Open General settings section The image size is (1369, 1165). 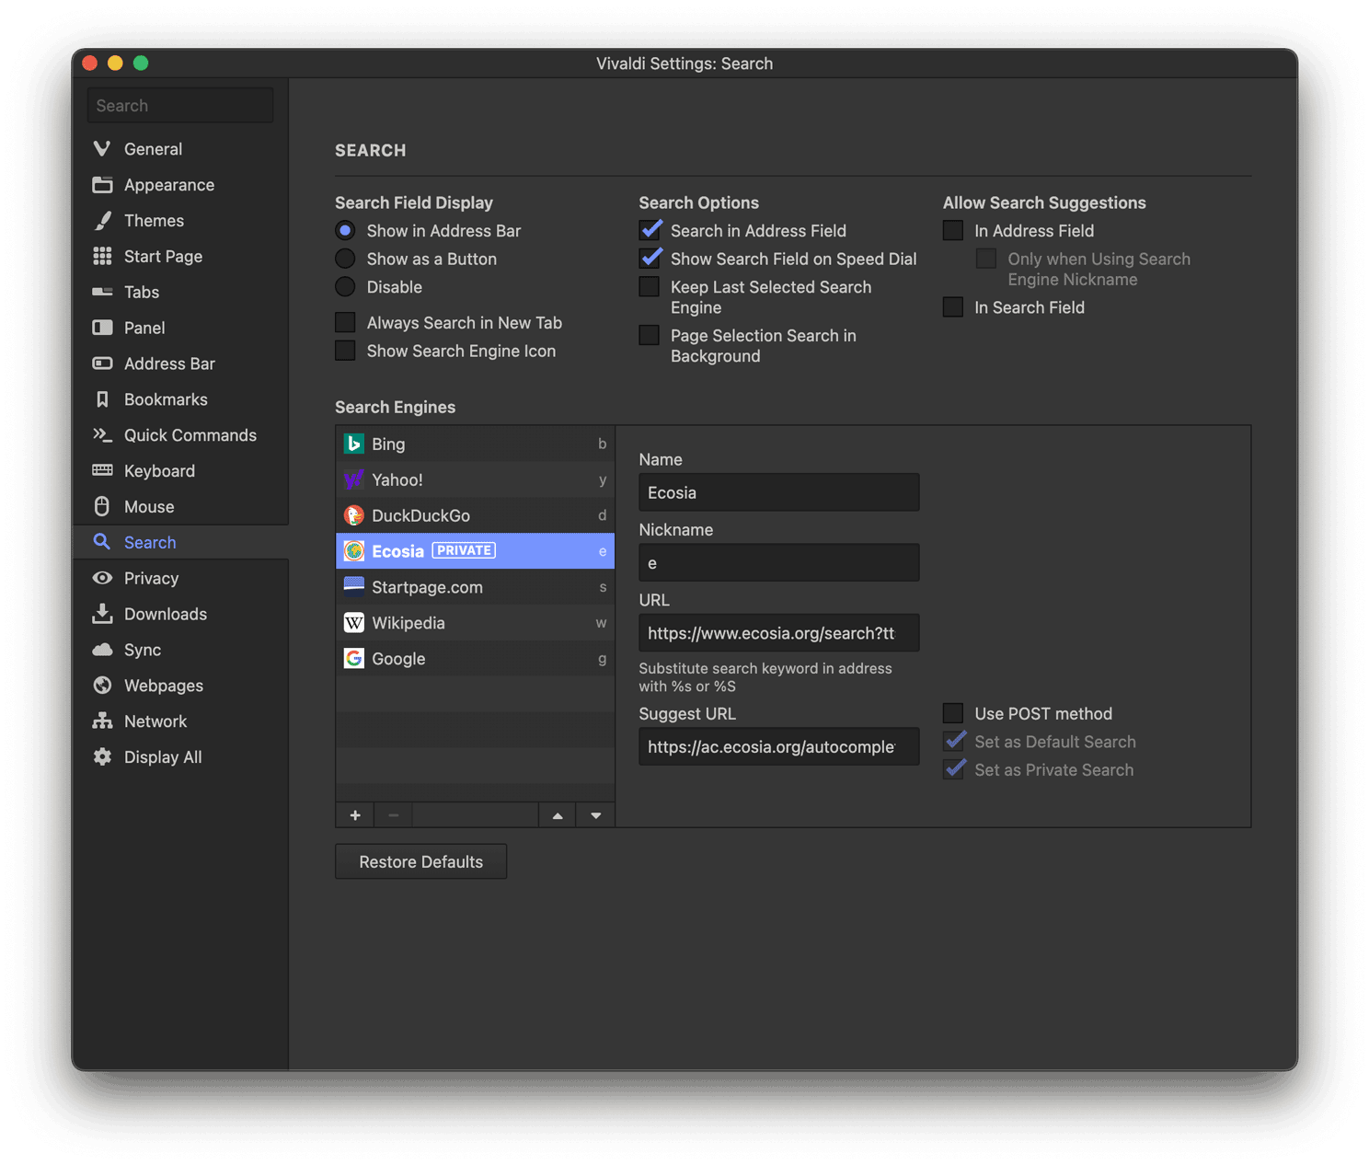pos(180,149)
